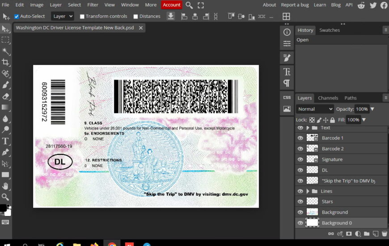Open the Properties sliders panel icon

(x=287, y=43)
